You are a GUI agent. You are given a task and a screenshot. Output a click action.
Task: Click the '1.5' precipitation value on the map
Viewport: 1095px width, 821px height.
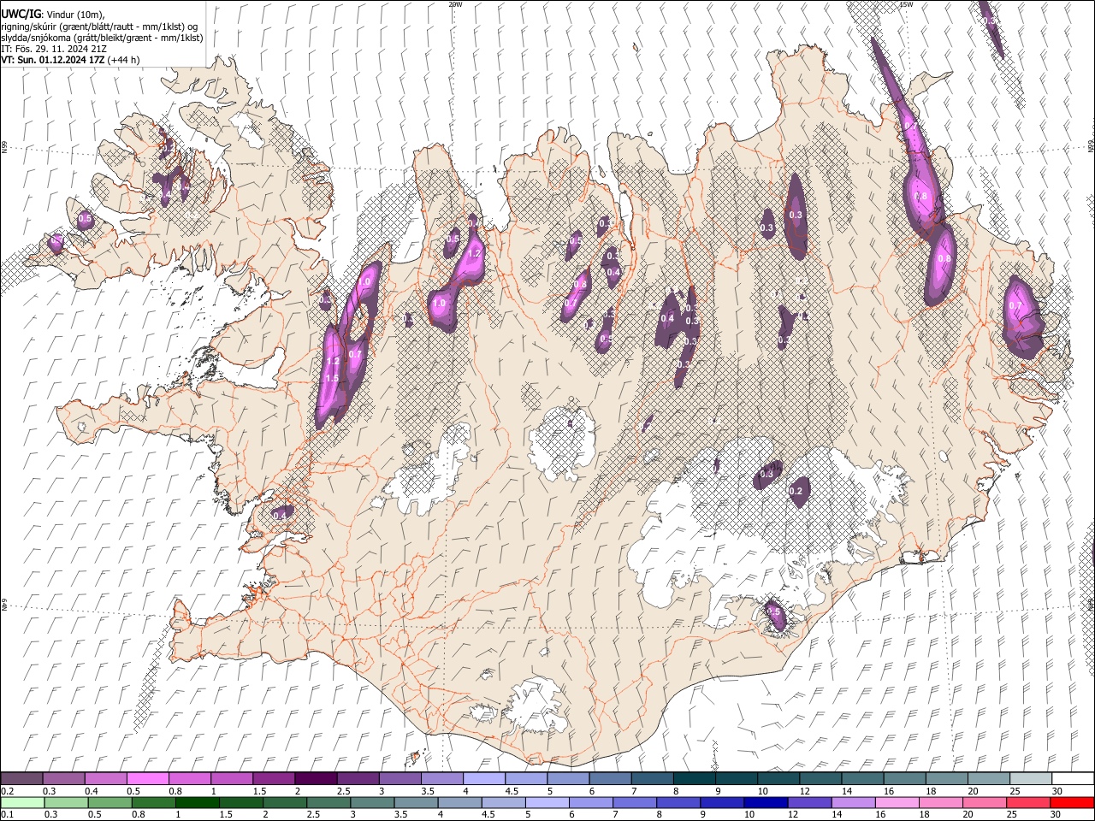click(332, 378)
